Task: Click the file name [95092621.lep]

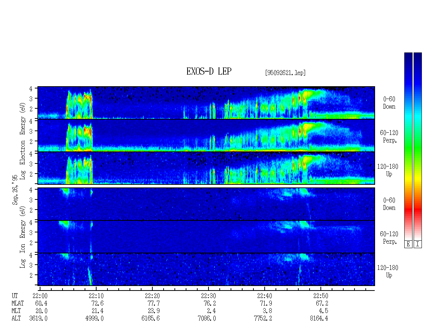Action: coord(285,72)
